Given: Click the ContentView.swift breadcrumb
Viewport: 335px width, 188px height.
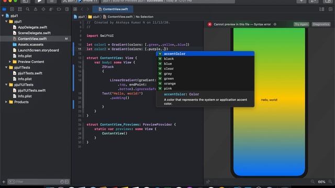Looking at the screenshot, I should coord(118,17).
